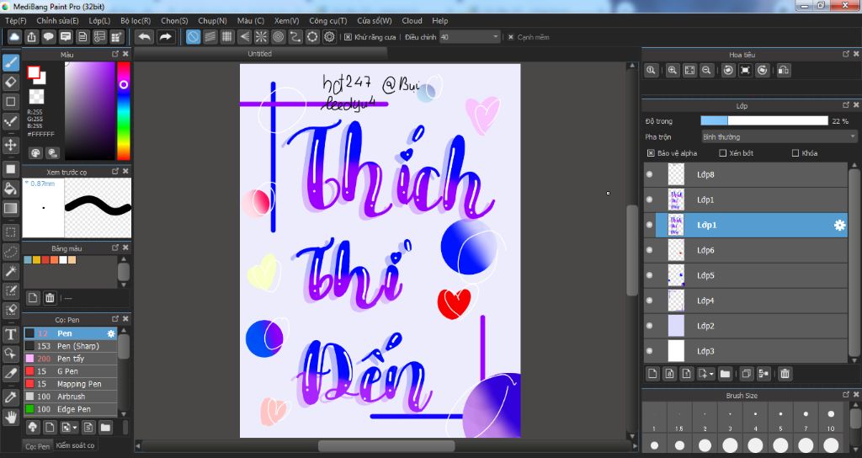Enable the concentric circle snap guide
Image resolution: width=862 pixels, height=458 pixels.
click(x=278, y=37)
